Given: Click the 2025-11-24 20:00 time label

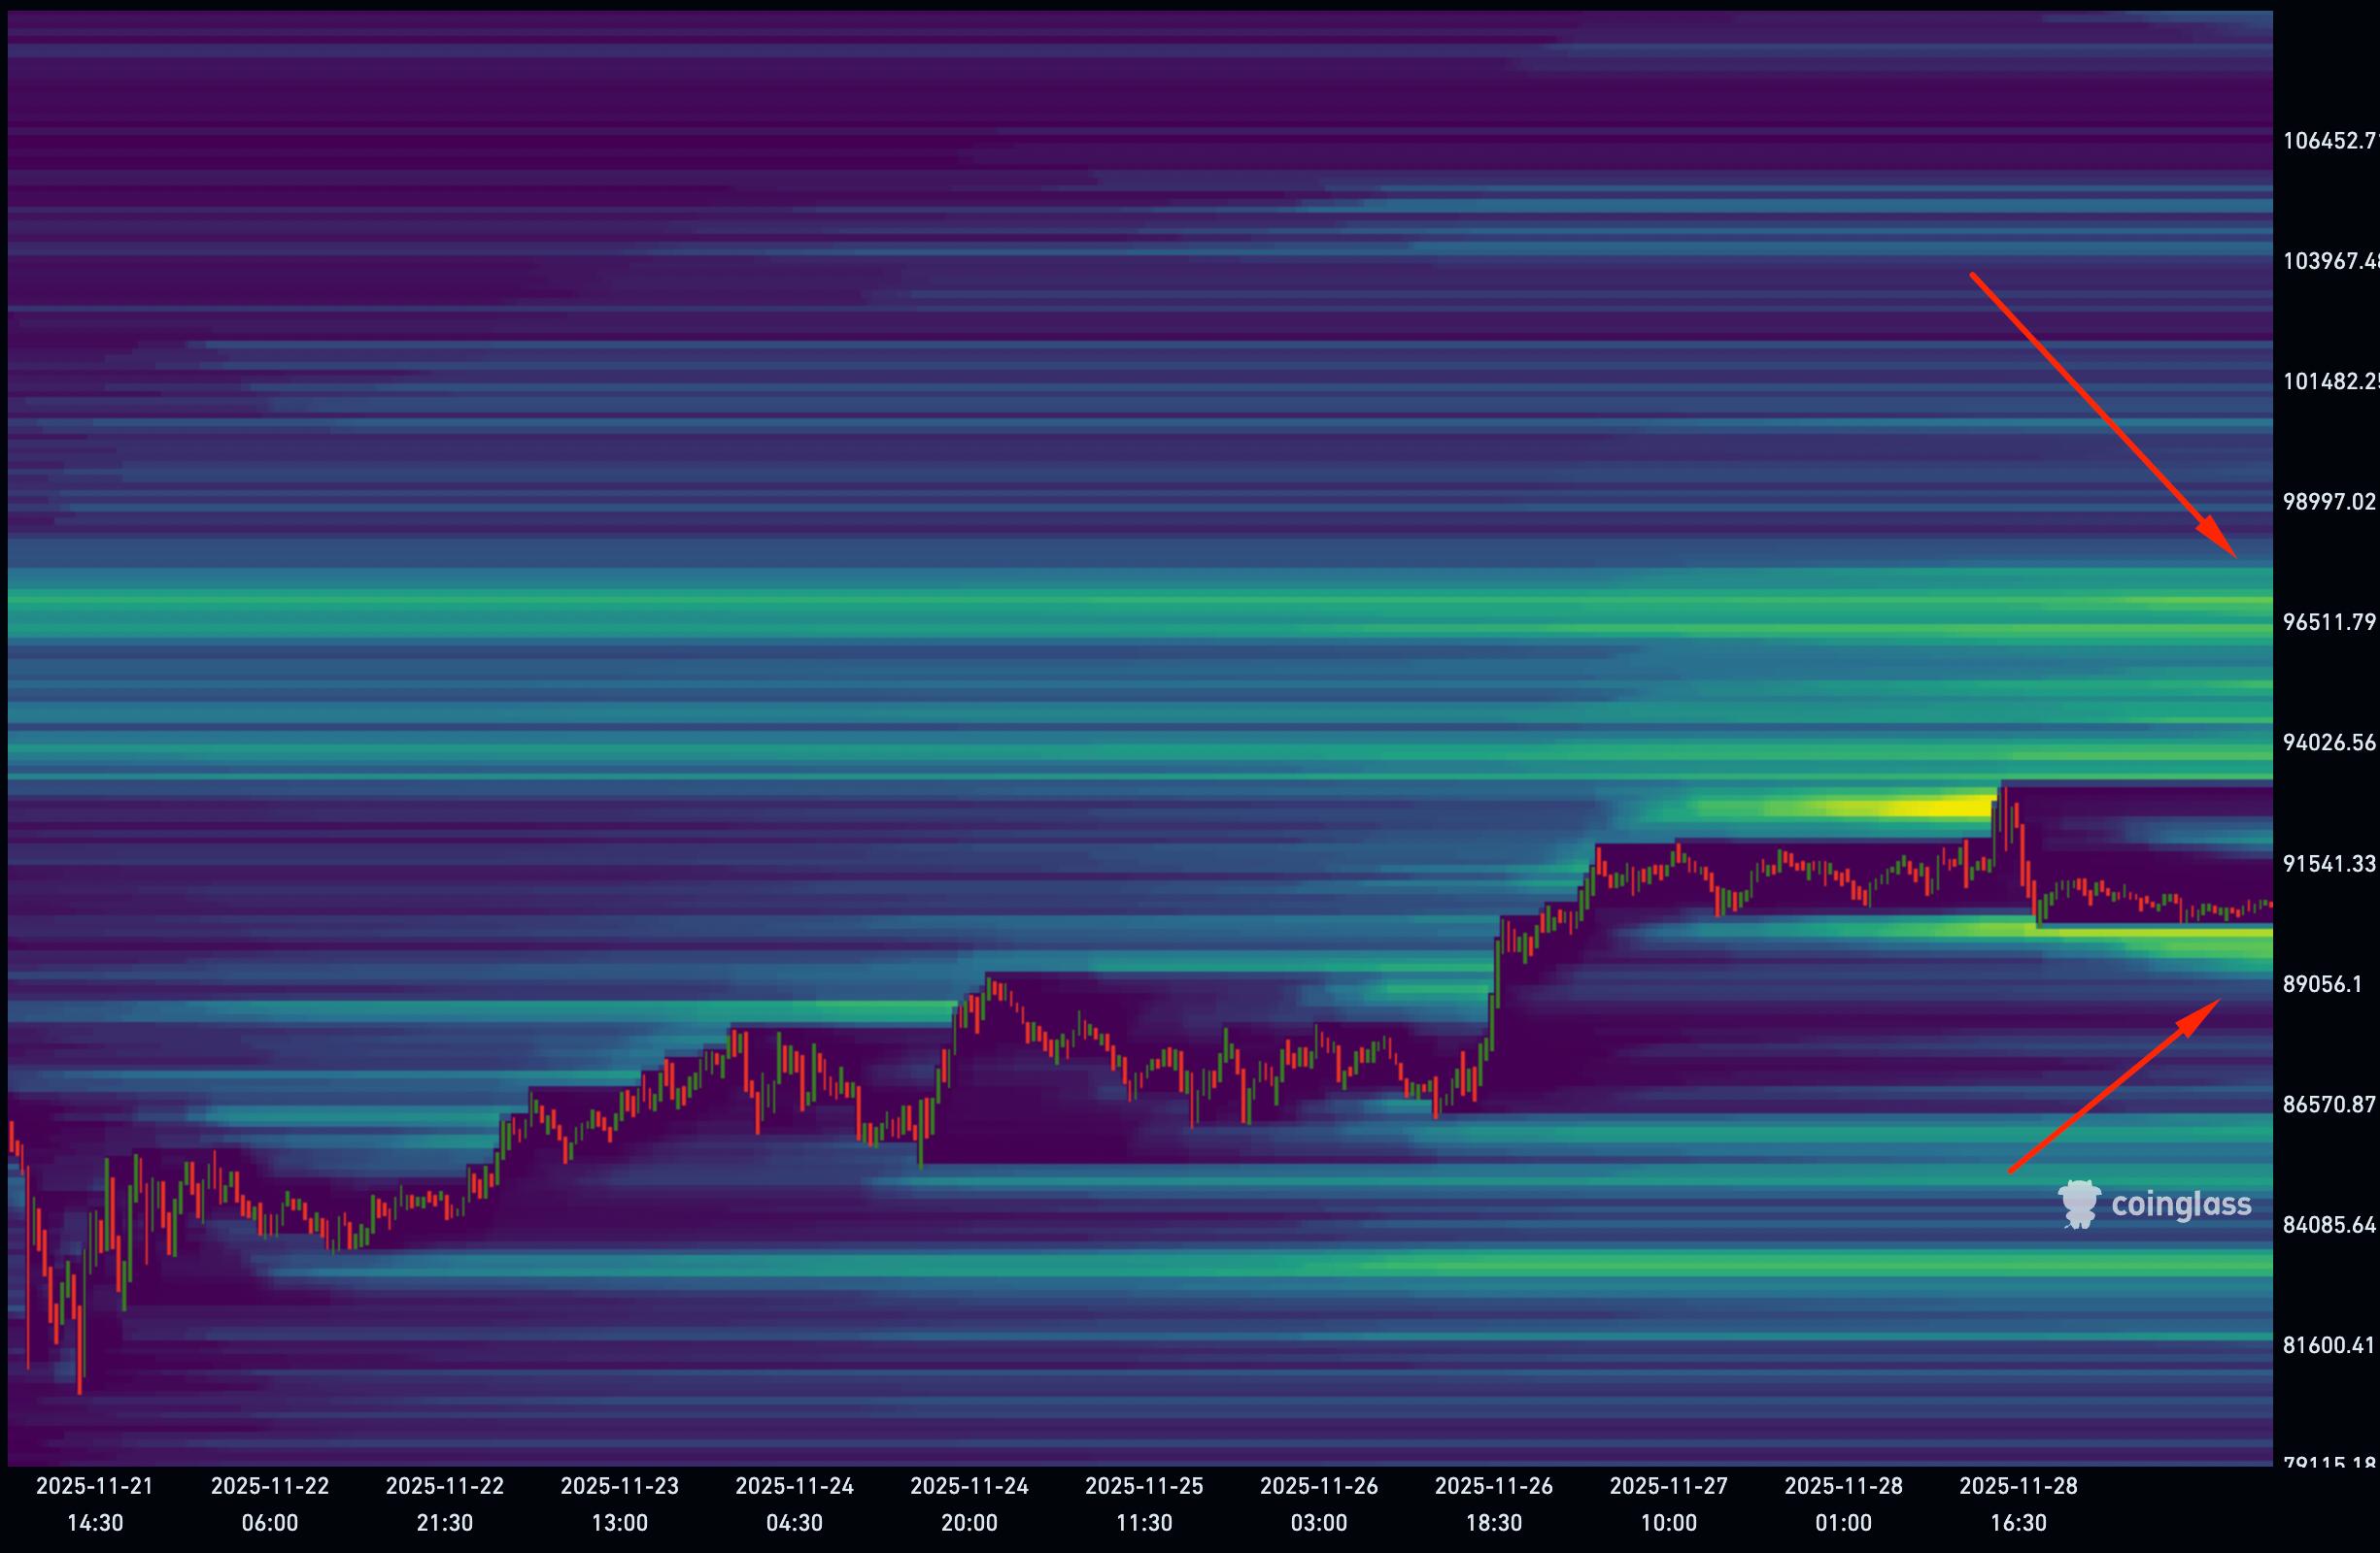Looking at the screenshot, I should [969, 1504].
